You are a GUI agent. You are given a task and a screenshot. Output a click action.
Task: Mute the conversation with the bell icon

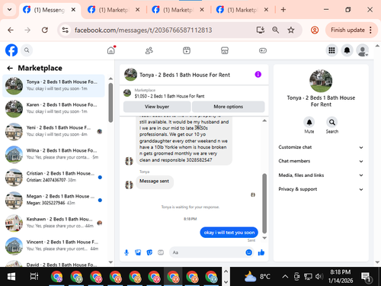[x=309, y=122]
